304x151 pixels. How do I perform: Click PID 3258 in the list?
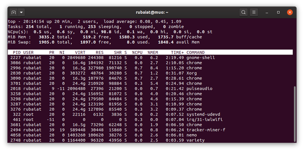pyautogui.click(x=15, y=94)
